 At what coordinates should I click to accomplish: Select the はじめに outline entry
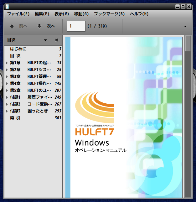pyautogui.click(x=33, y=49)
